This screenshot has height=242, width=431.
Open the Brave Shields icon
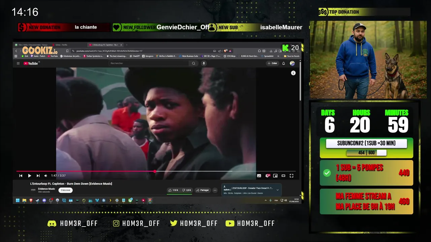(225, 51)
